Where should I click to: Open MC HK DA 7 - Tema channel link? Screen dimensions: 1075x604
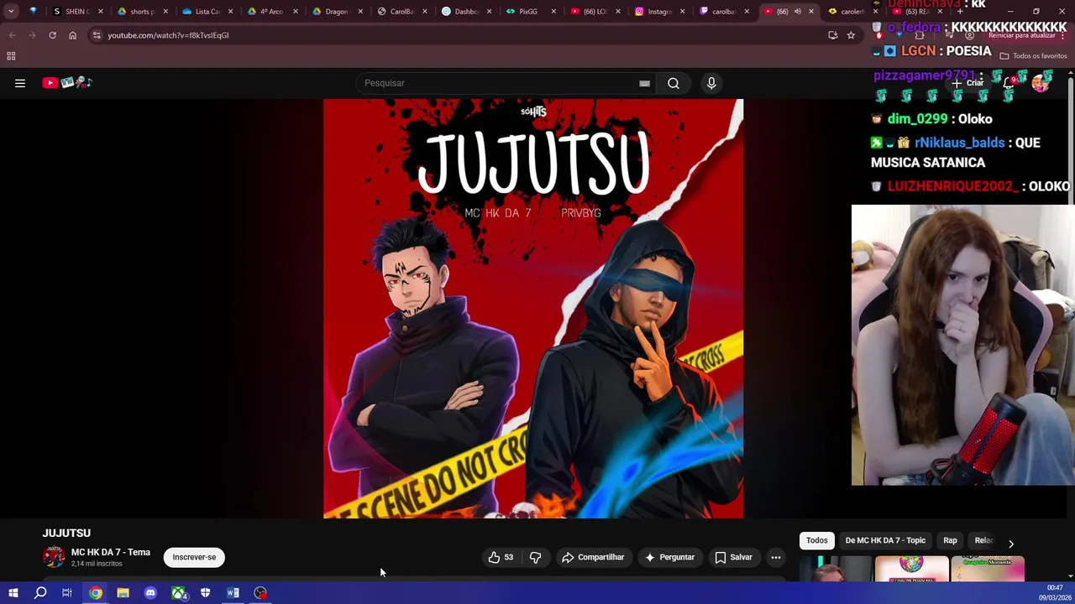pos(111,552)
